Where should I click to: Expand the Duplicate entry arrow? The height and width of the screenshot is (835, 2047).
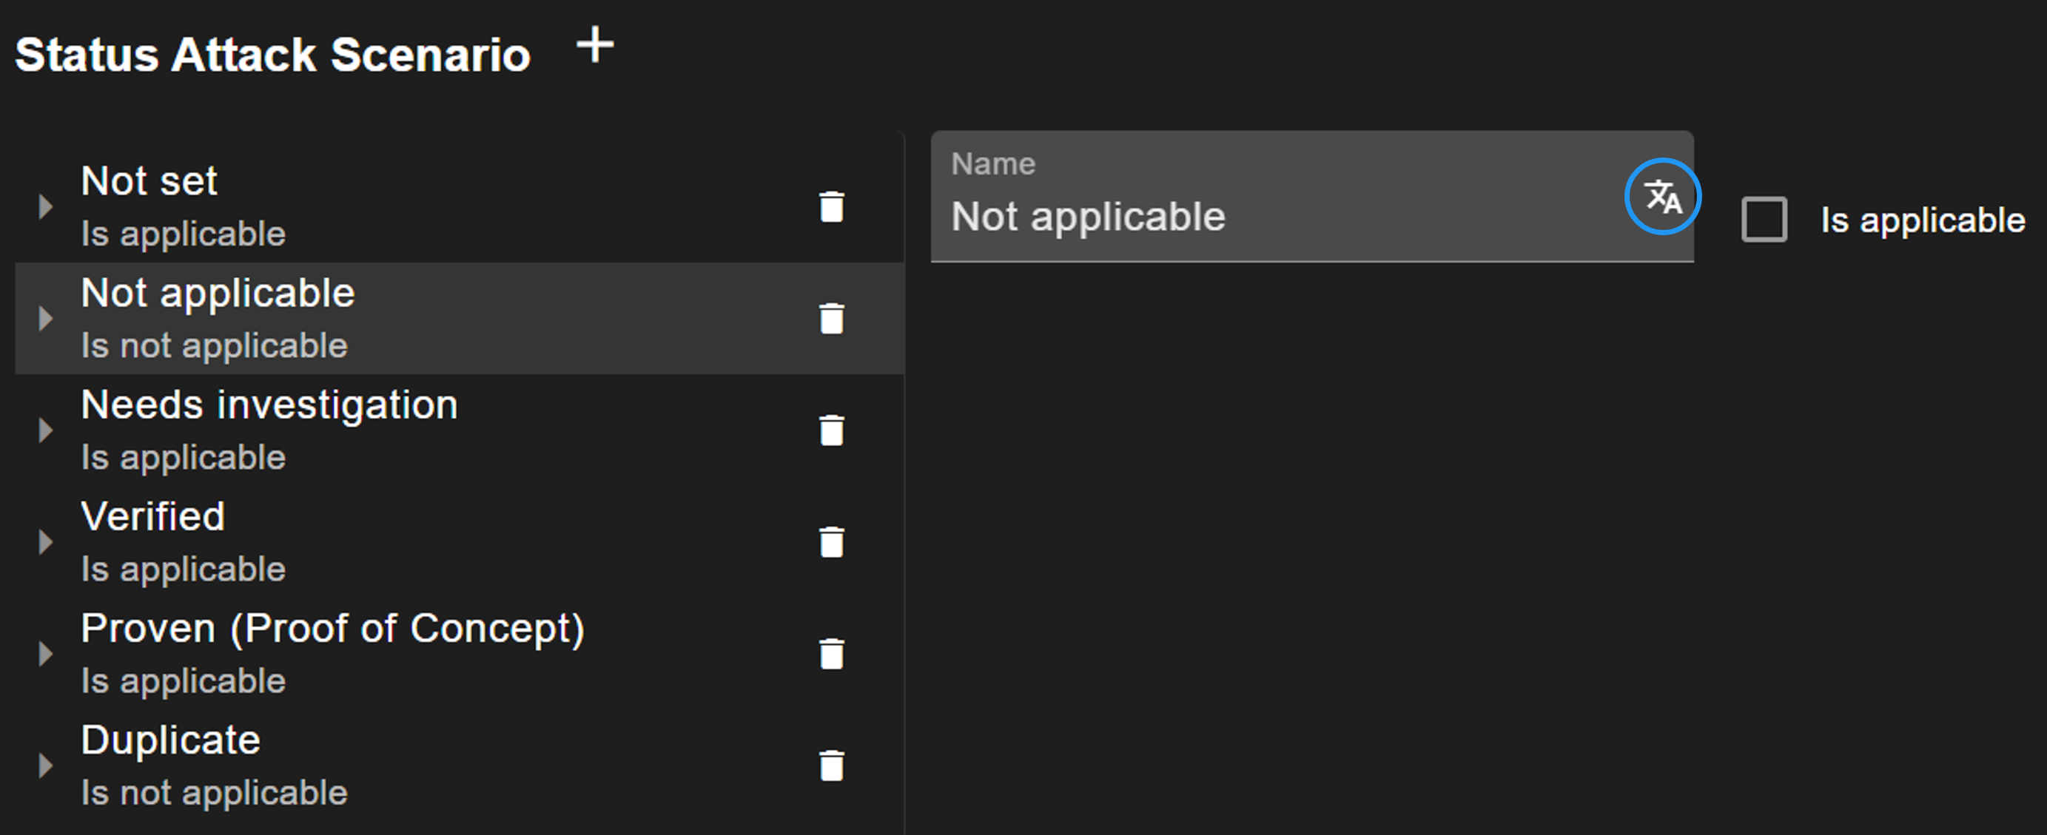[45, 766]
